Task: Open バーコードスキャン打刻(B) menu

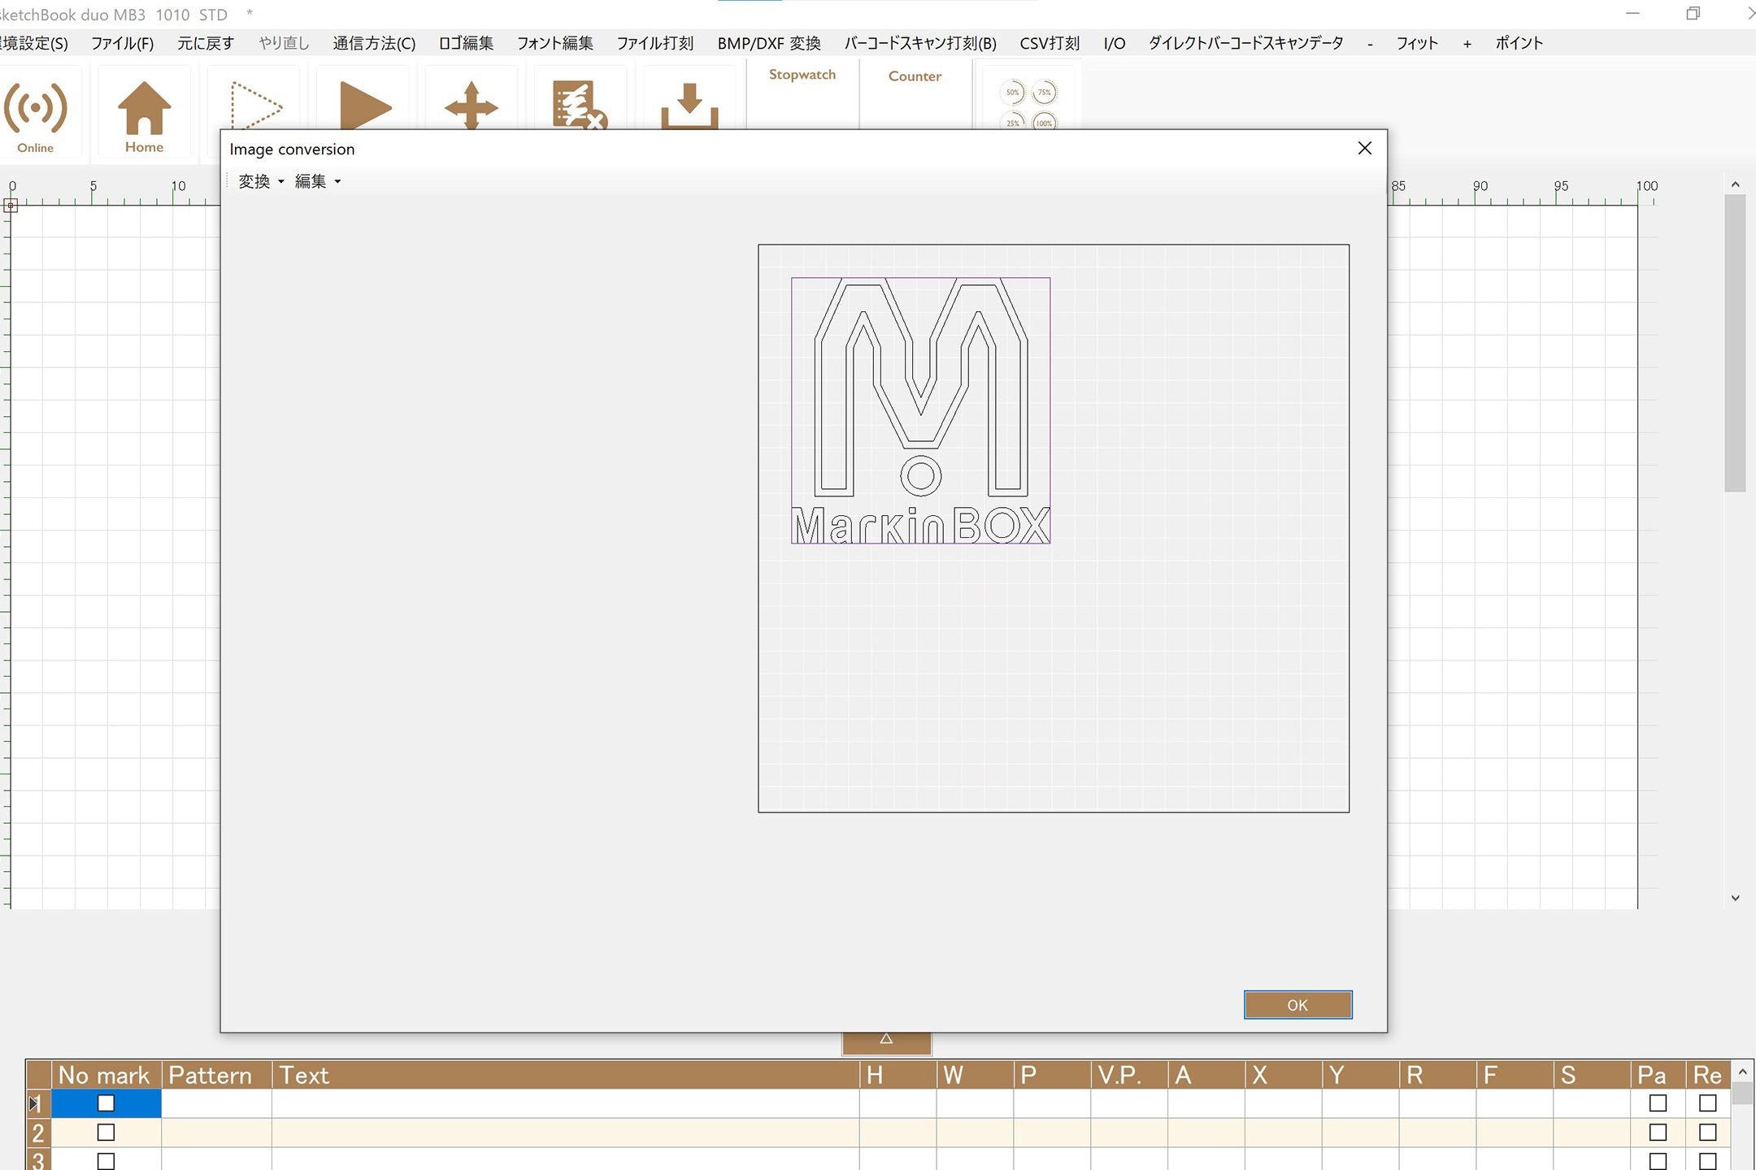Action: (920, 43)
